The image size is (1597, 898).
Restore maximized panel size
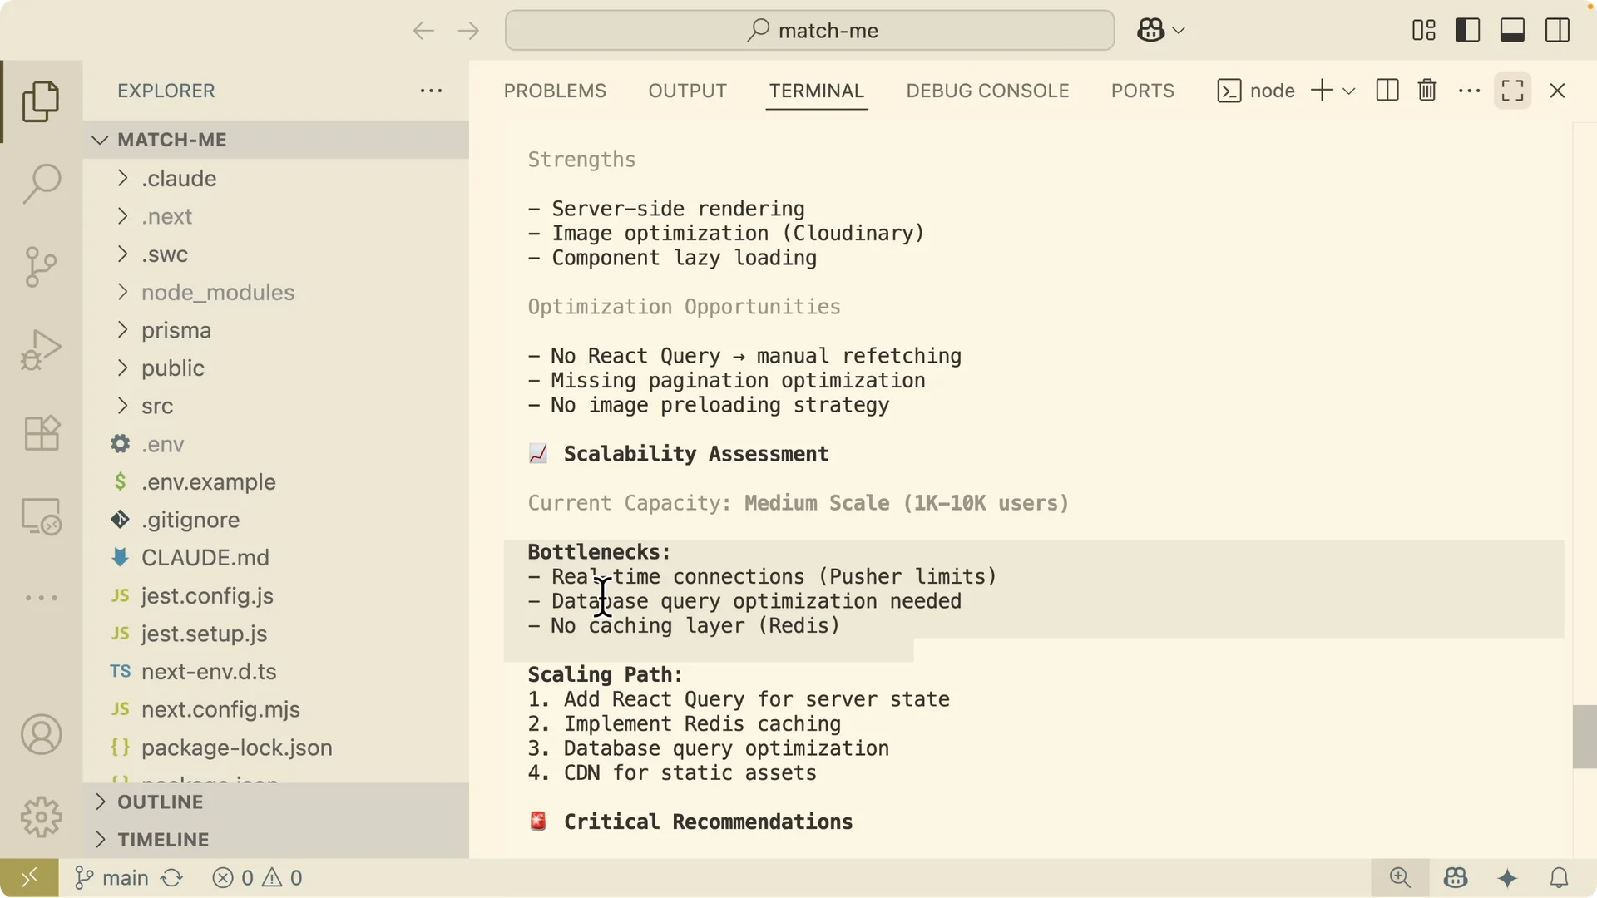[1513, 91]
